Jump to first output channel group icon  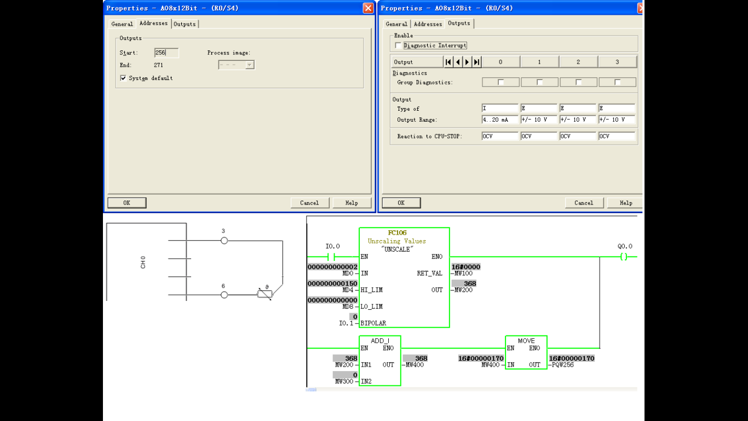(448, 62)
